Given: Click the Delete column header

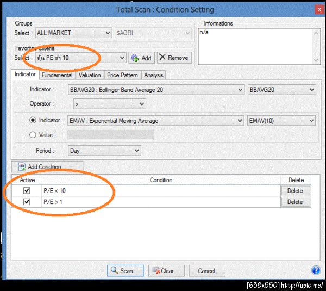Looking at the screenshot, I should pyautogui.click(x=296, y=180).
